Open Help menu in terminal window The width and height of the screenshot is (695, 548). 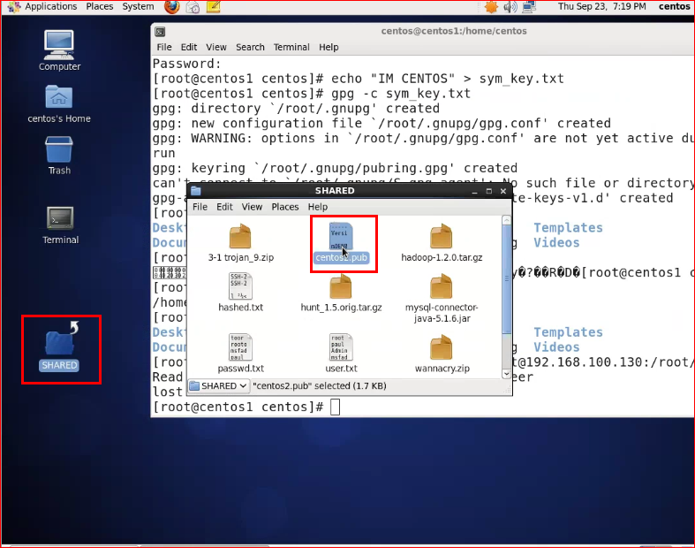click(329, 47)
